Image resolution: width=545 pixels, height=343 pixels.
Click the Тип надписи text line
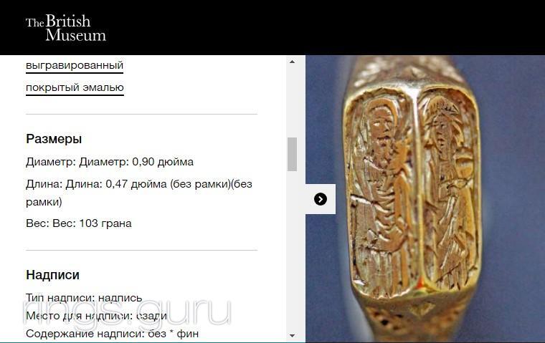(84, 298)
